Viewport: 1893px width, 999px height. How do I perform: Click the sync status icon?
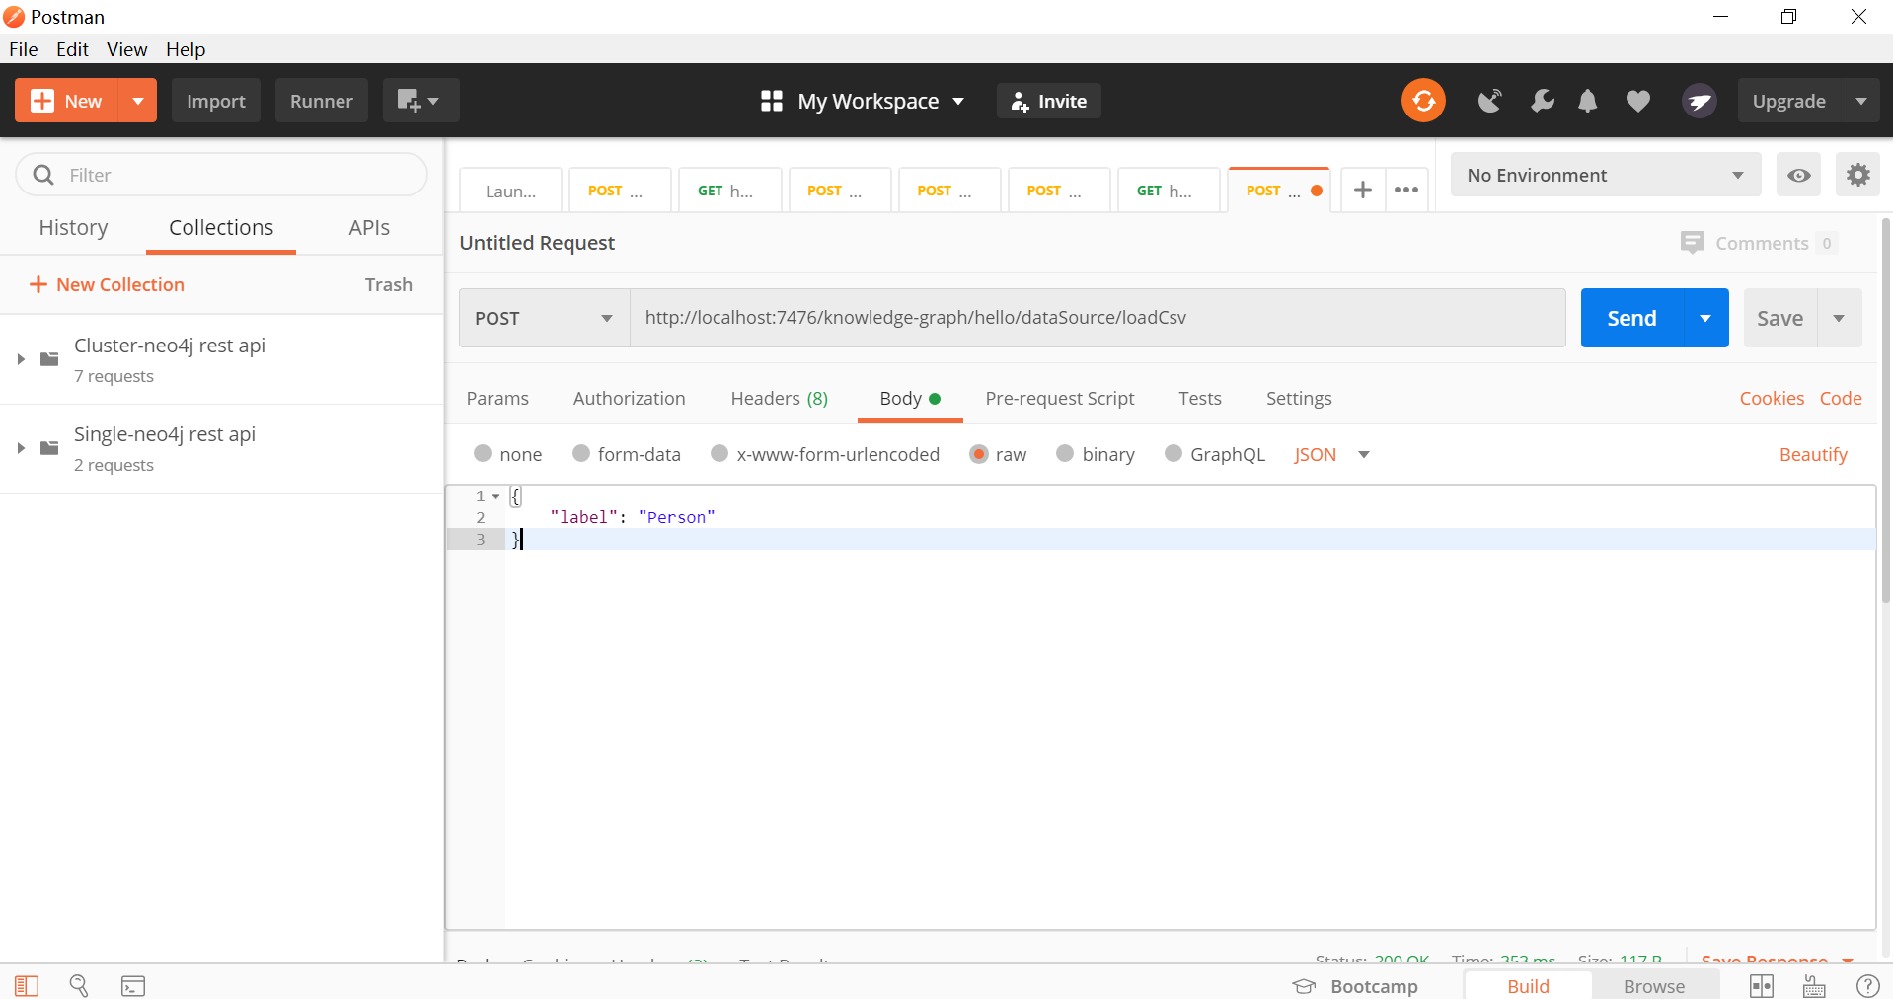pos(1423,101)
